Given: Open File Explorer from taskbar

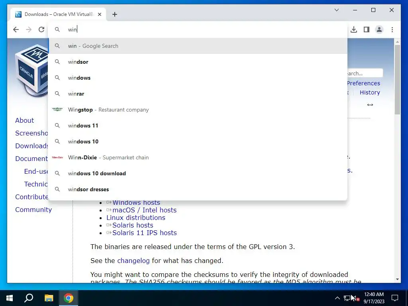Looking at the screenshot, I should (49, 298).
